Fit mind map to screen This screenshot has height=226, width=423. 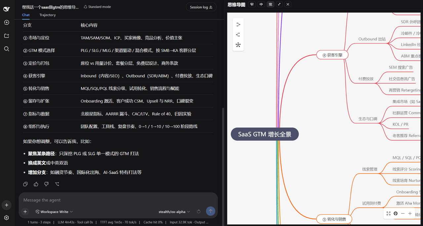click(x=389, y=213)
